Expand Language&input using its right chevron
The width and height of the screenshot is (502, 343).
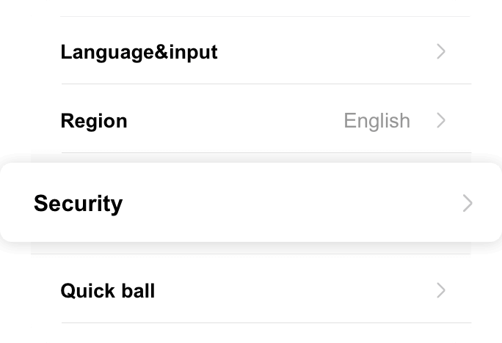(441, 51)
